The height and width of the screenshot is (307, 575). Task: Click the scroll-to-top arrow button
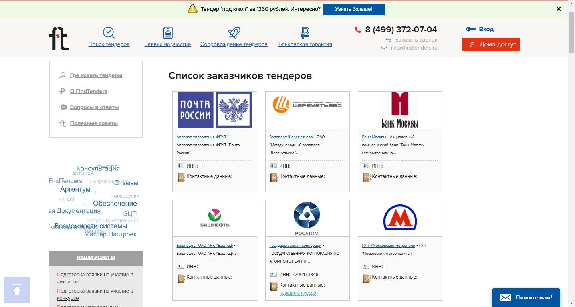tap(17, 290)
